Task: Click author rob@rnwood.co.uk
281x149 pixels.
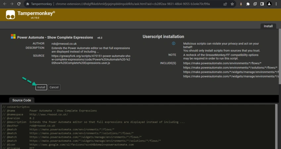Action: point(64,44)
